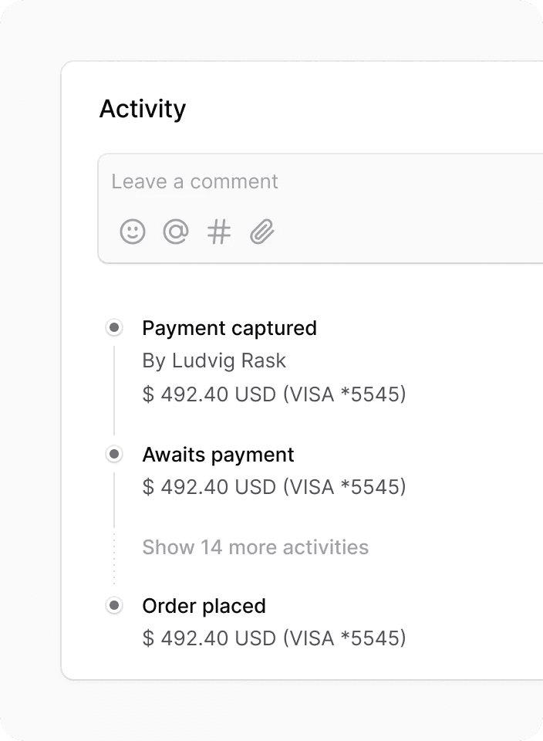The width and height of the screenshot is (543, 741).
Task: Select the Payment captured timeline dot
Action: point(114,328)
